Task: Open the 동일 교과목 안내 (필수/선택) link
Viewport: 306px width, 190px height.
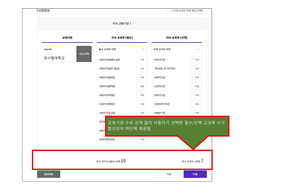Action: point(187,11)
